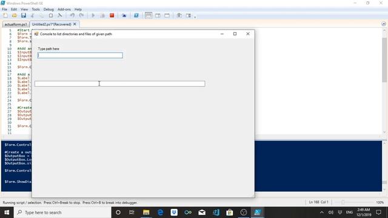The image size is (388, 218).
Task: Undo the last edit in the toolbar
Action: [x=72, y=16]
